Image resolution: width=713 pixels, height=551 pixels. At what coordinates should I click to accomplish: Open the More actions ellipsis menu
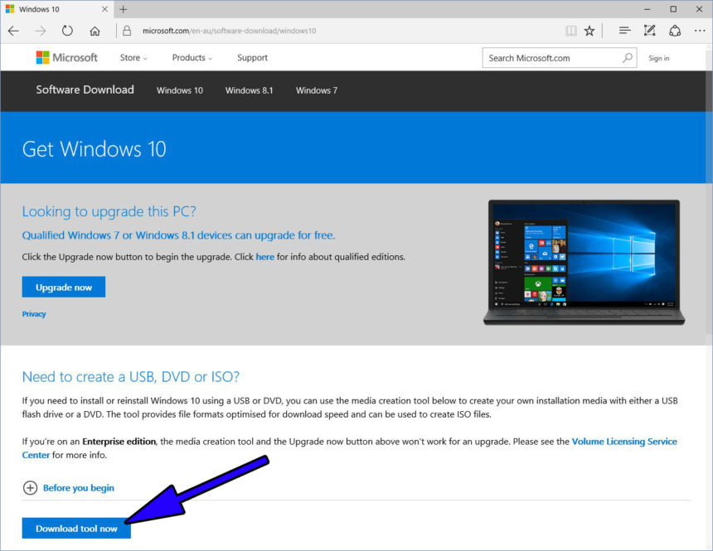click(700, 31)
